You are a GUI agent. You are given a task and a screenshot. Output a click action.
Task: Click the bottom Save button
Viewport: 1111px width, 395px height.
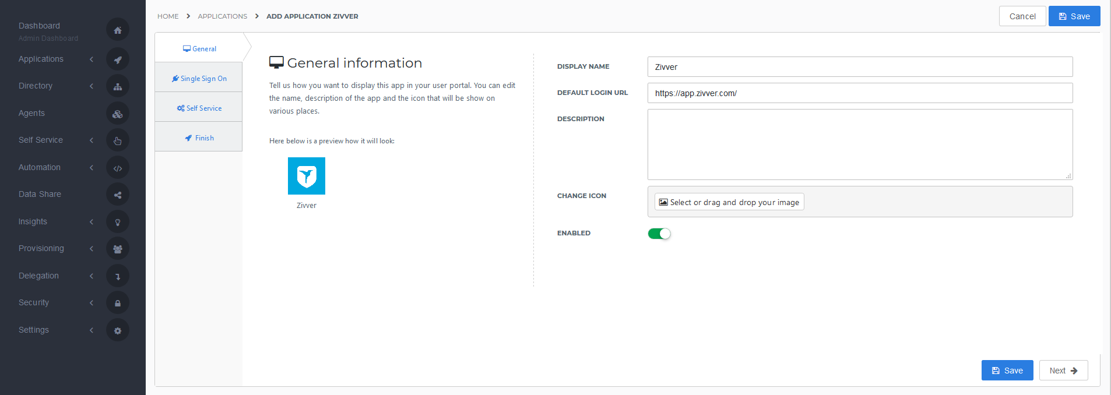pyautogui.click(x=1007, y=371)
